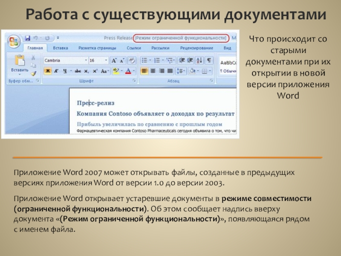Click the font color letter A swatch
The height and width of the screenshot is (256, 341).
click(x=128, y=71)
